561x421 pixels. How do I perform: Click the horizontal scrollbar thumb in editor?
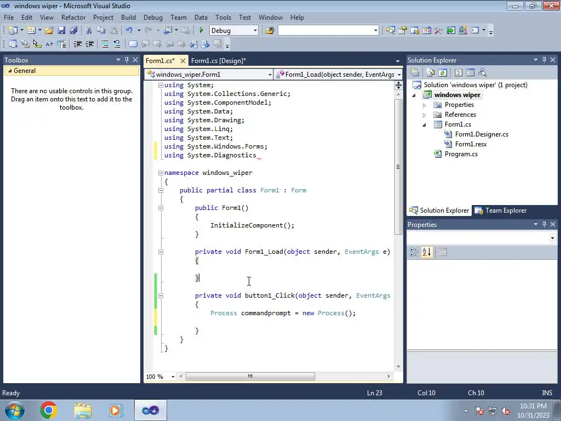(250, 376)
